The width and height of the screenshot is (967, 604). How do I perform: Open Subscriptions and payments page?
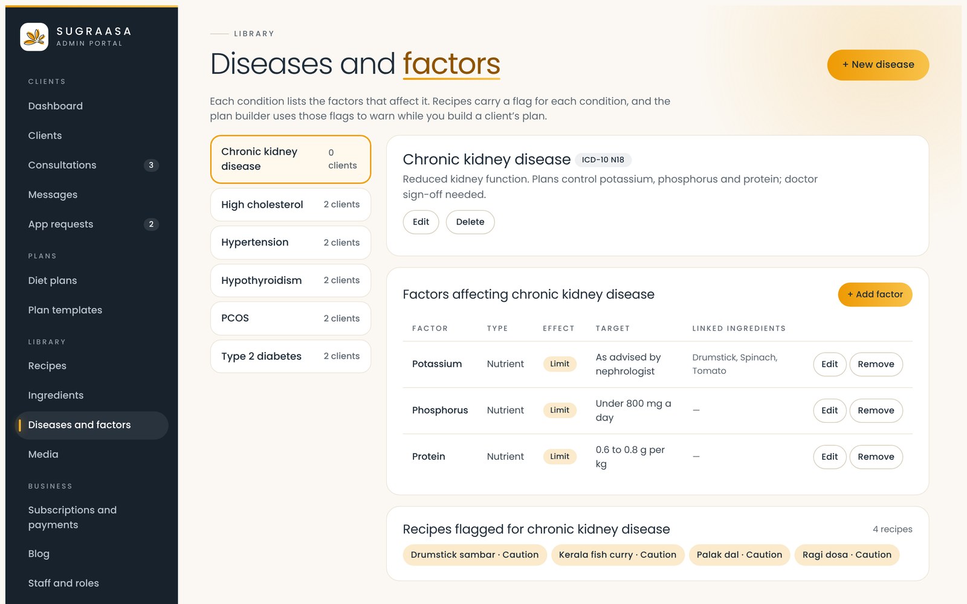click(91, 518)
